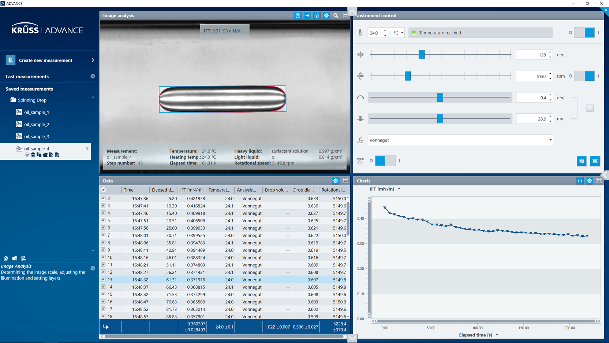This screenshot has width=609, height=343.
Task: Click the zoom out magnifier in Image analysis
Action: tap(336, 15)
